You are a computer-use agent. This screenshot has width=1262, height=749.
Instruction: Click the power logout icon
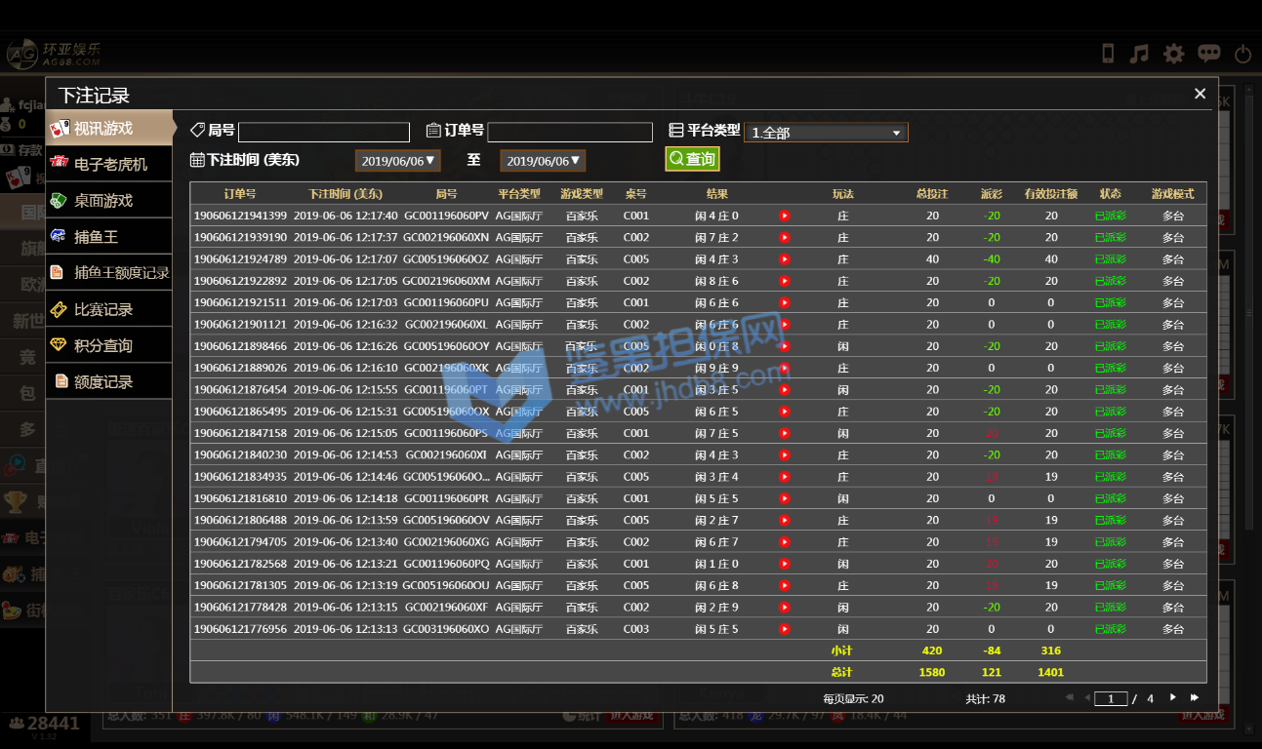pos(1242,55)
